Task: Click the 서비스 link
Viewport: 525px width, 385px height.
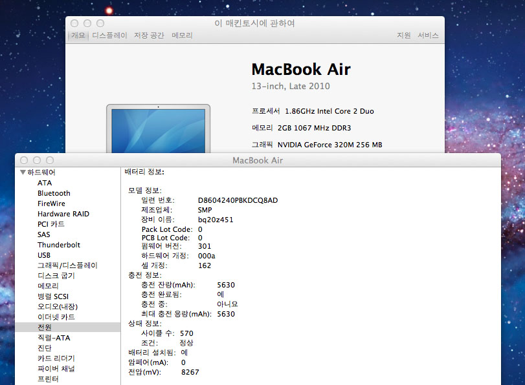Action: [x=427, y=36]
